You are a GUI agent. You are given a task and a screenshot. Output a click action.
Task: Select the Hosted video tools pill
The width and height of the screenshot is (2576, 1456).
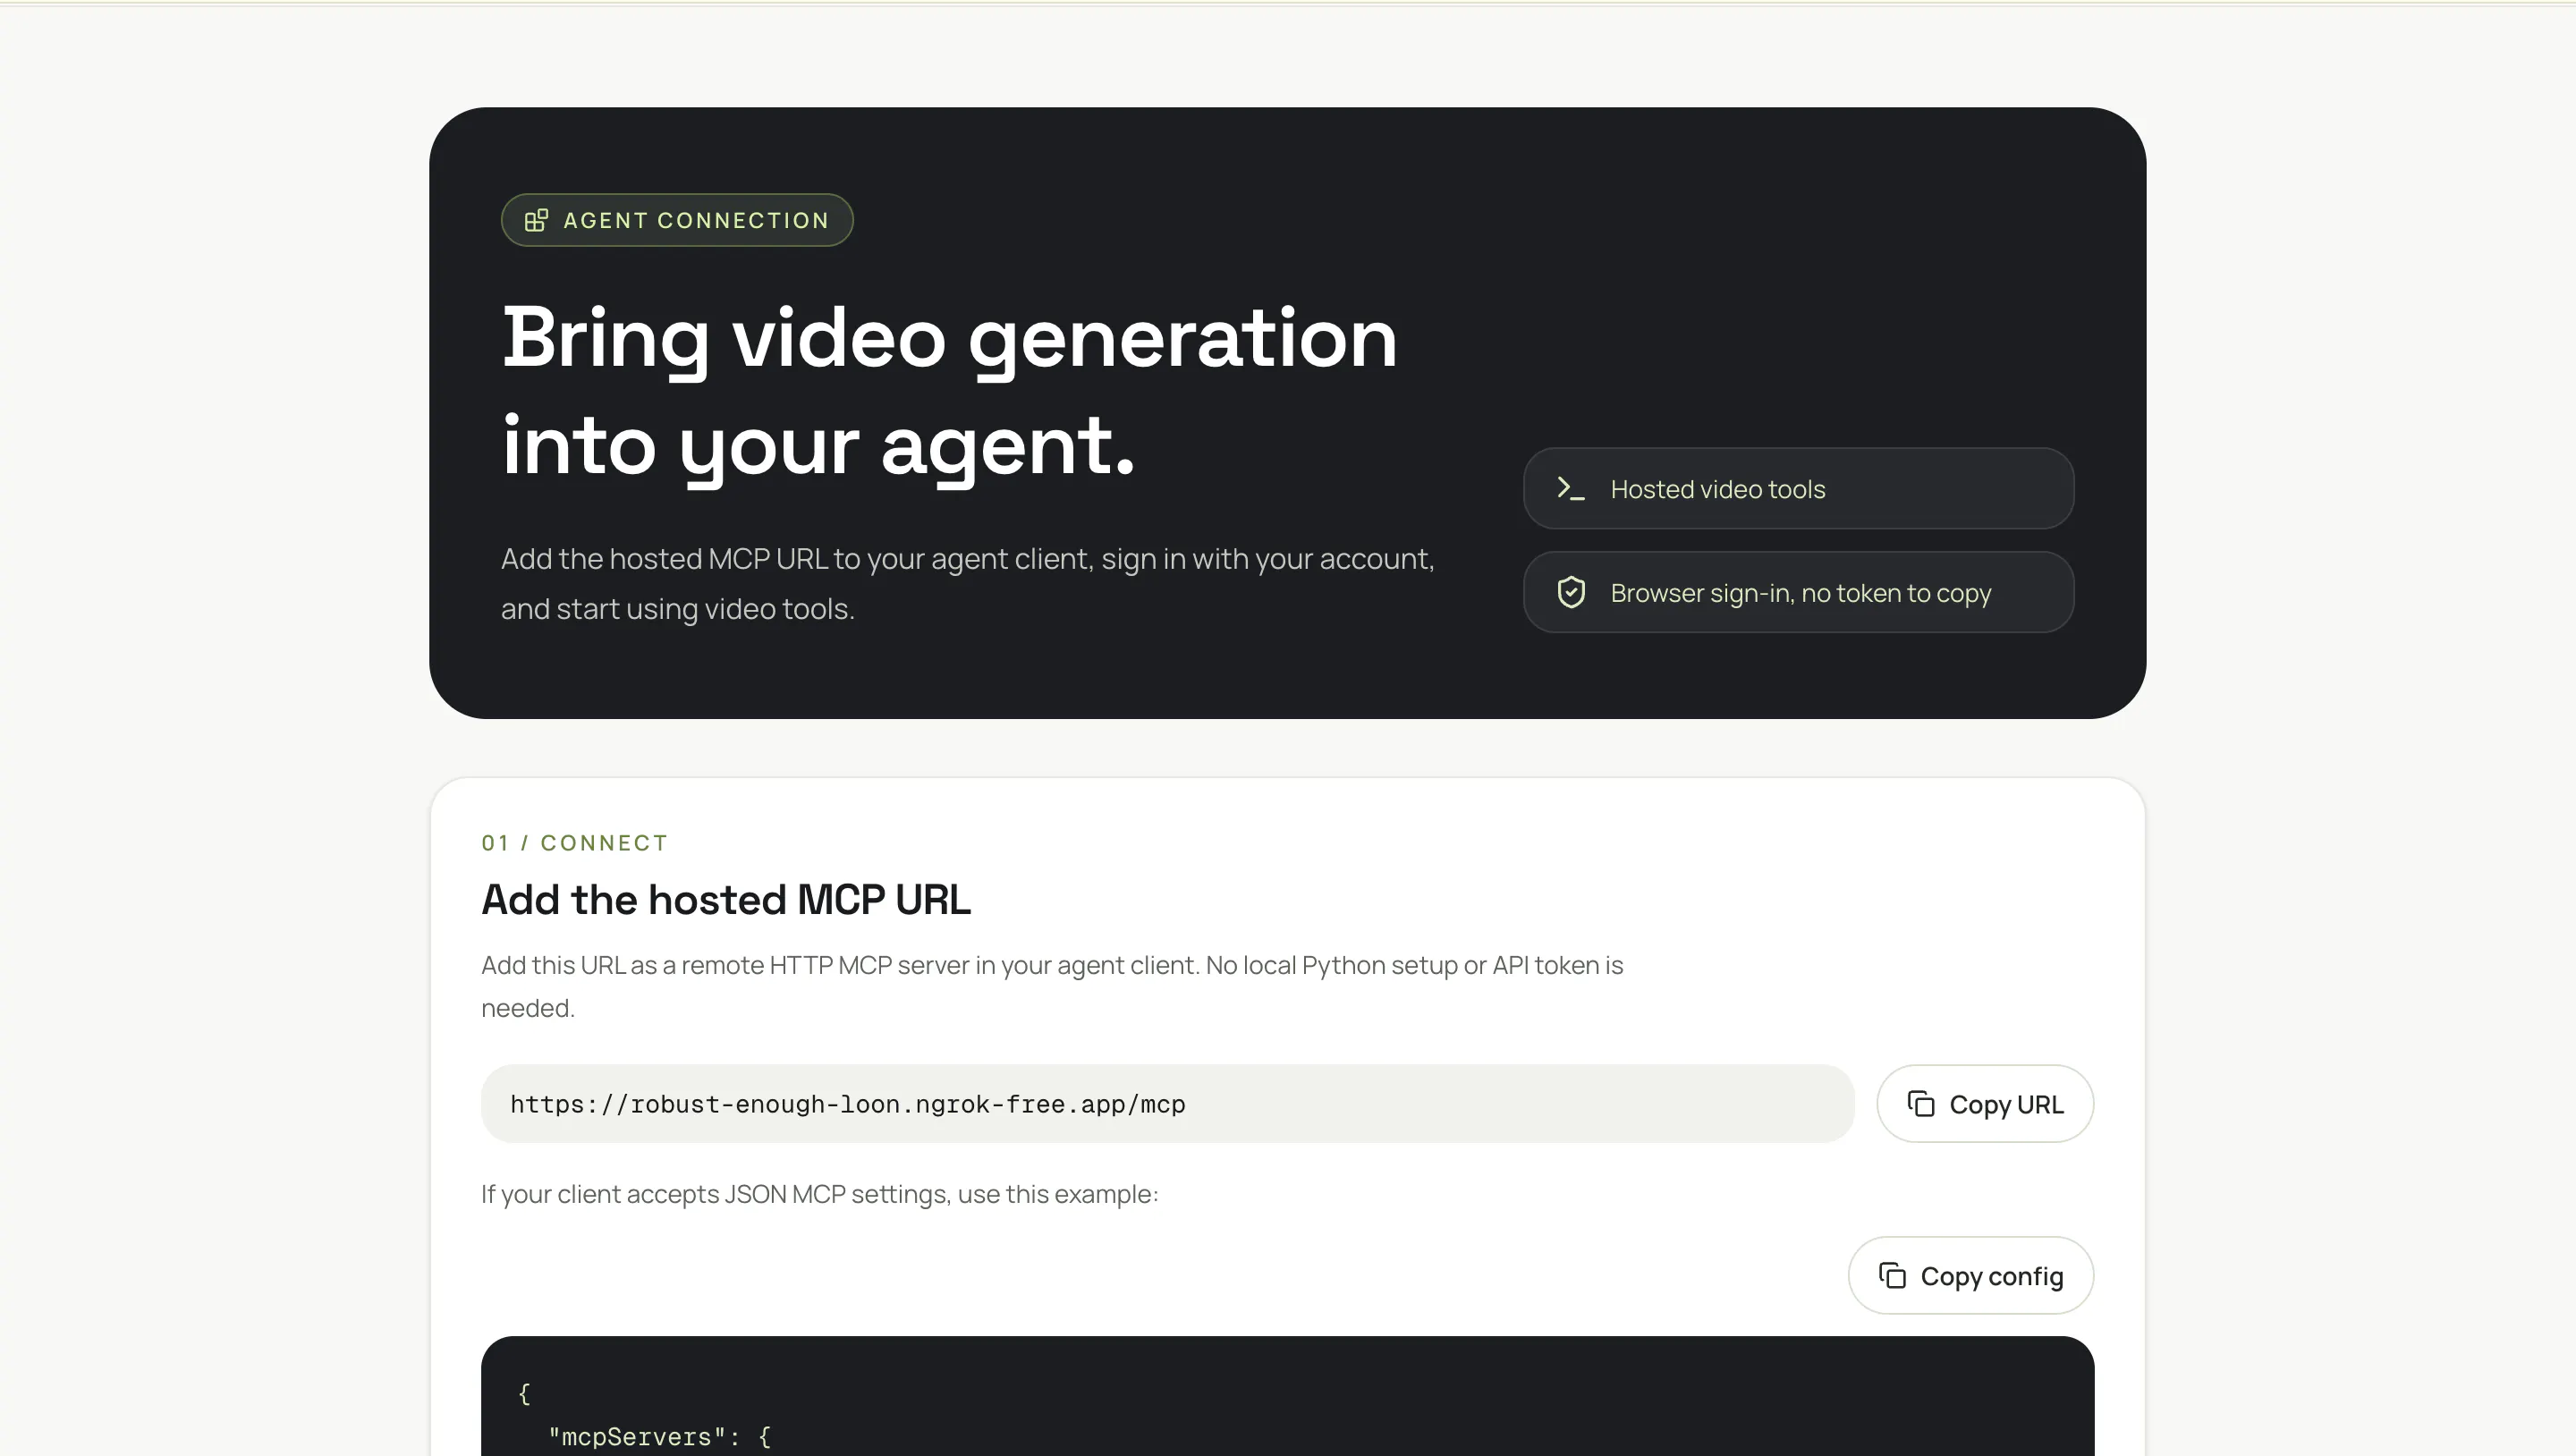(x=1798, y=489)
